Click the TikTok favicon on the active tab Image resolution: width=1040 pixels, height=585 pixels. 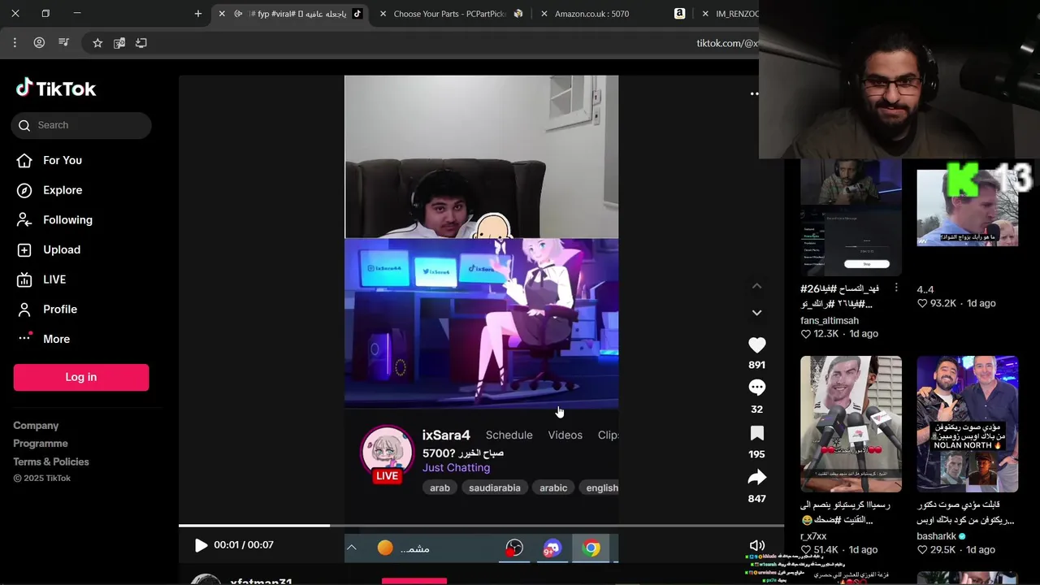[x=357, y=14]
